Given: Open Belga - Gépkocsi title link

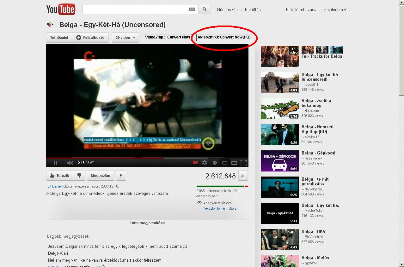Looking at the screenshot, I should tap(318, 153).
